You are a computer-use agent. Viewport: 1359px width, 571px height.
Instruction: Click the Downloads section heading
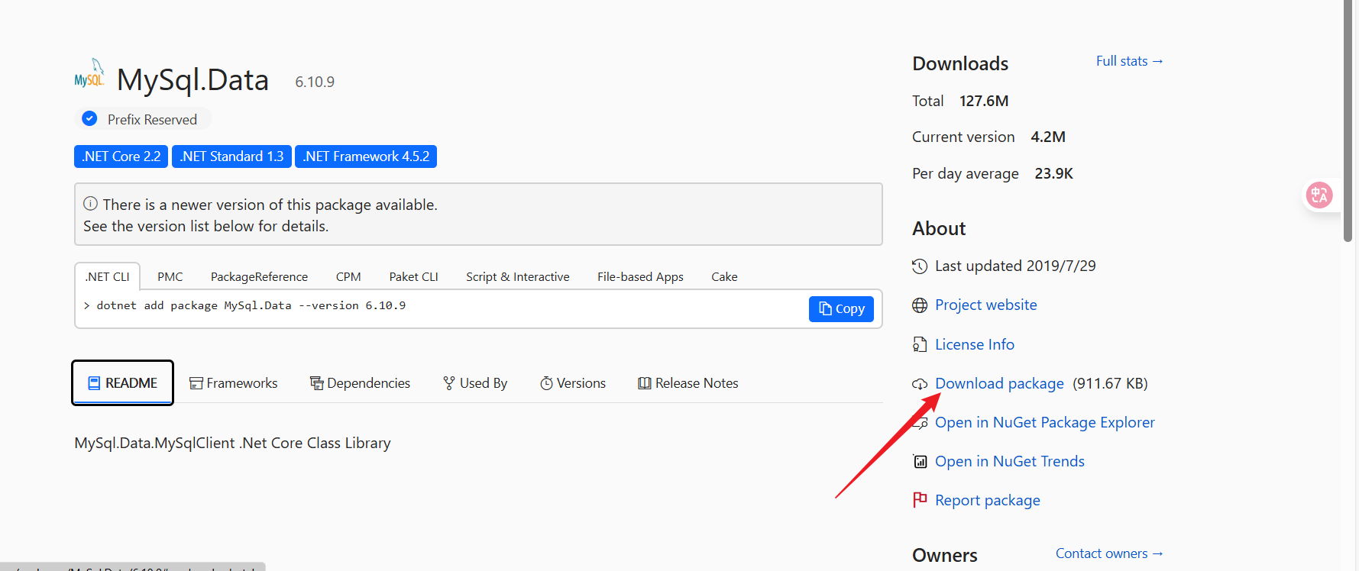[x=960, y=63]
